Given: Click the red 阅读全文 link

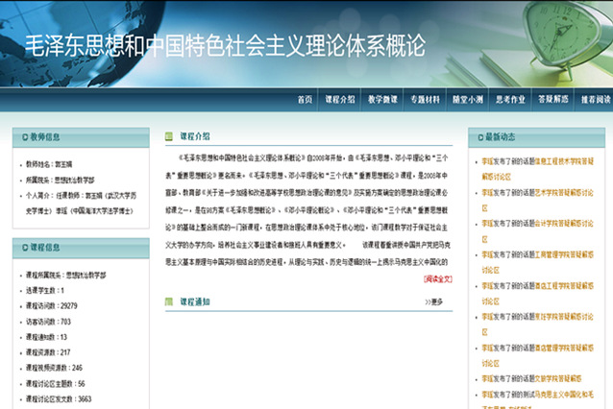Looking at the screenshot, I should 437,279.
